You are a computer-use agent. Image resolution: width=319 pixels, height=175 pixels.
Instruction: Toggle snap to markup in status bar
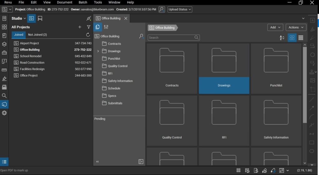coord(264,171)
